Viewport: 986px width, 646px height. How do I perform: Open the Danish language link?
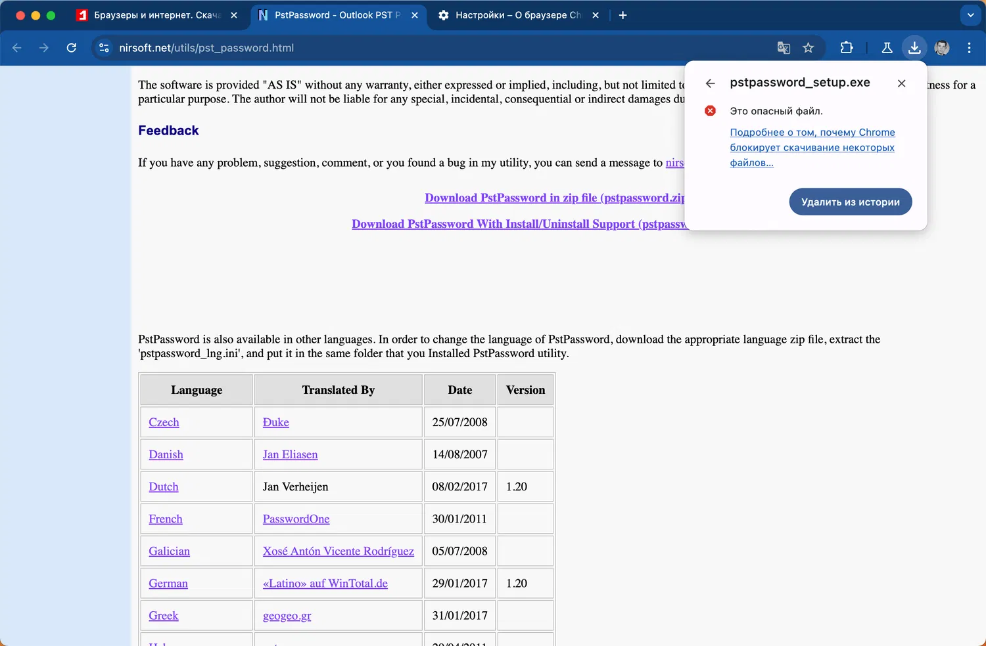coord(166,454)
